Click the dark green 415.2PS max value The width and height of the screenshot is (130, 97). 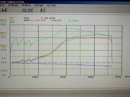56,20
